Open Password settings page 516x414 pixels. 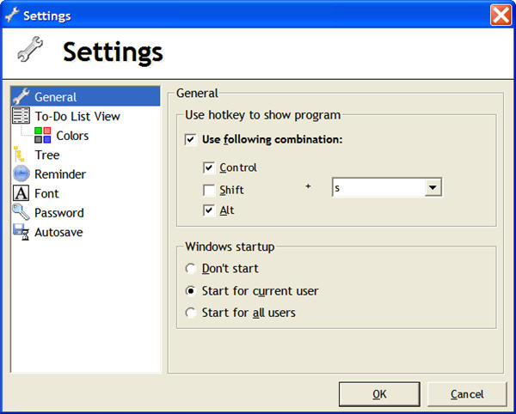coord(59,213)
